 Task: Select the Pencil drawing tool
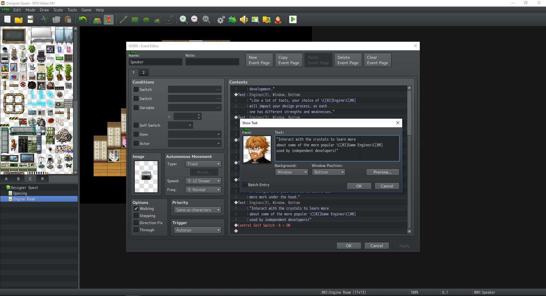pos(123,20)
